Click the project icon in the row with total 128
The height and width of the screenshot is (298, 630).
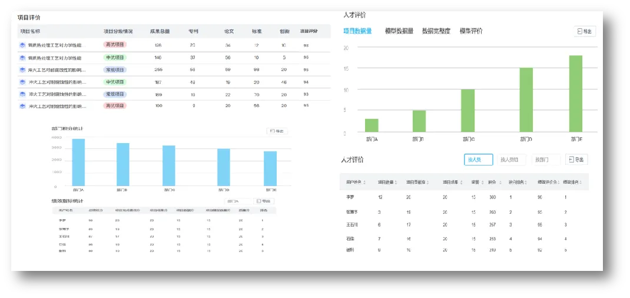pos(22,45)
